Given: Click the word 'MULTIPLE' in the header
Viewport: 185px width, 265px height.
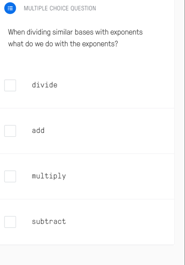Looking at the screenshot, I should point(36,8).
